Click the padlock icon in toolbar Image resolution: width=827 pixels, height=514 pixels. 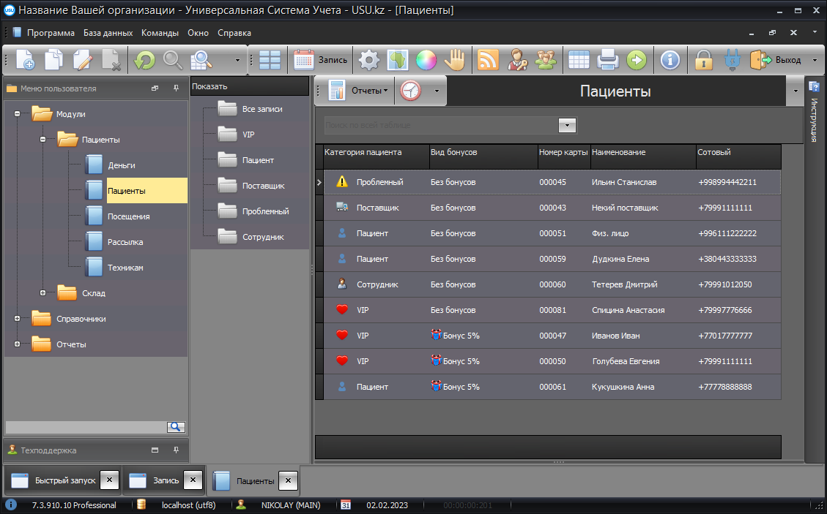(x=704, y=60)
